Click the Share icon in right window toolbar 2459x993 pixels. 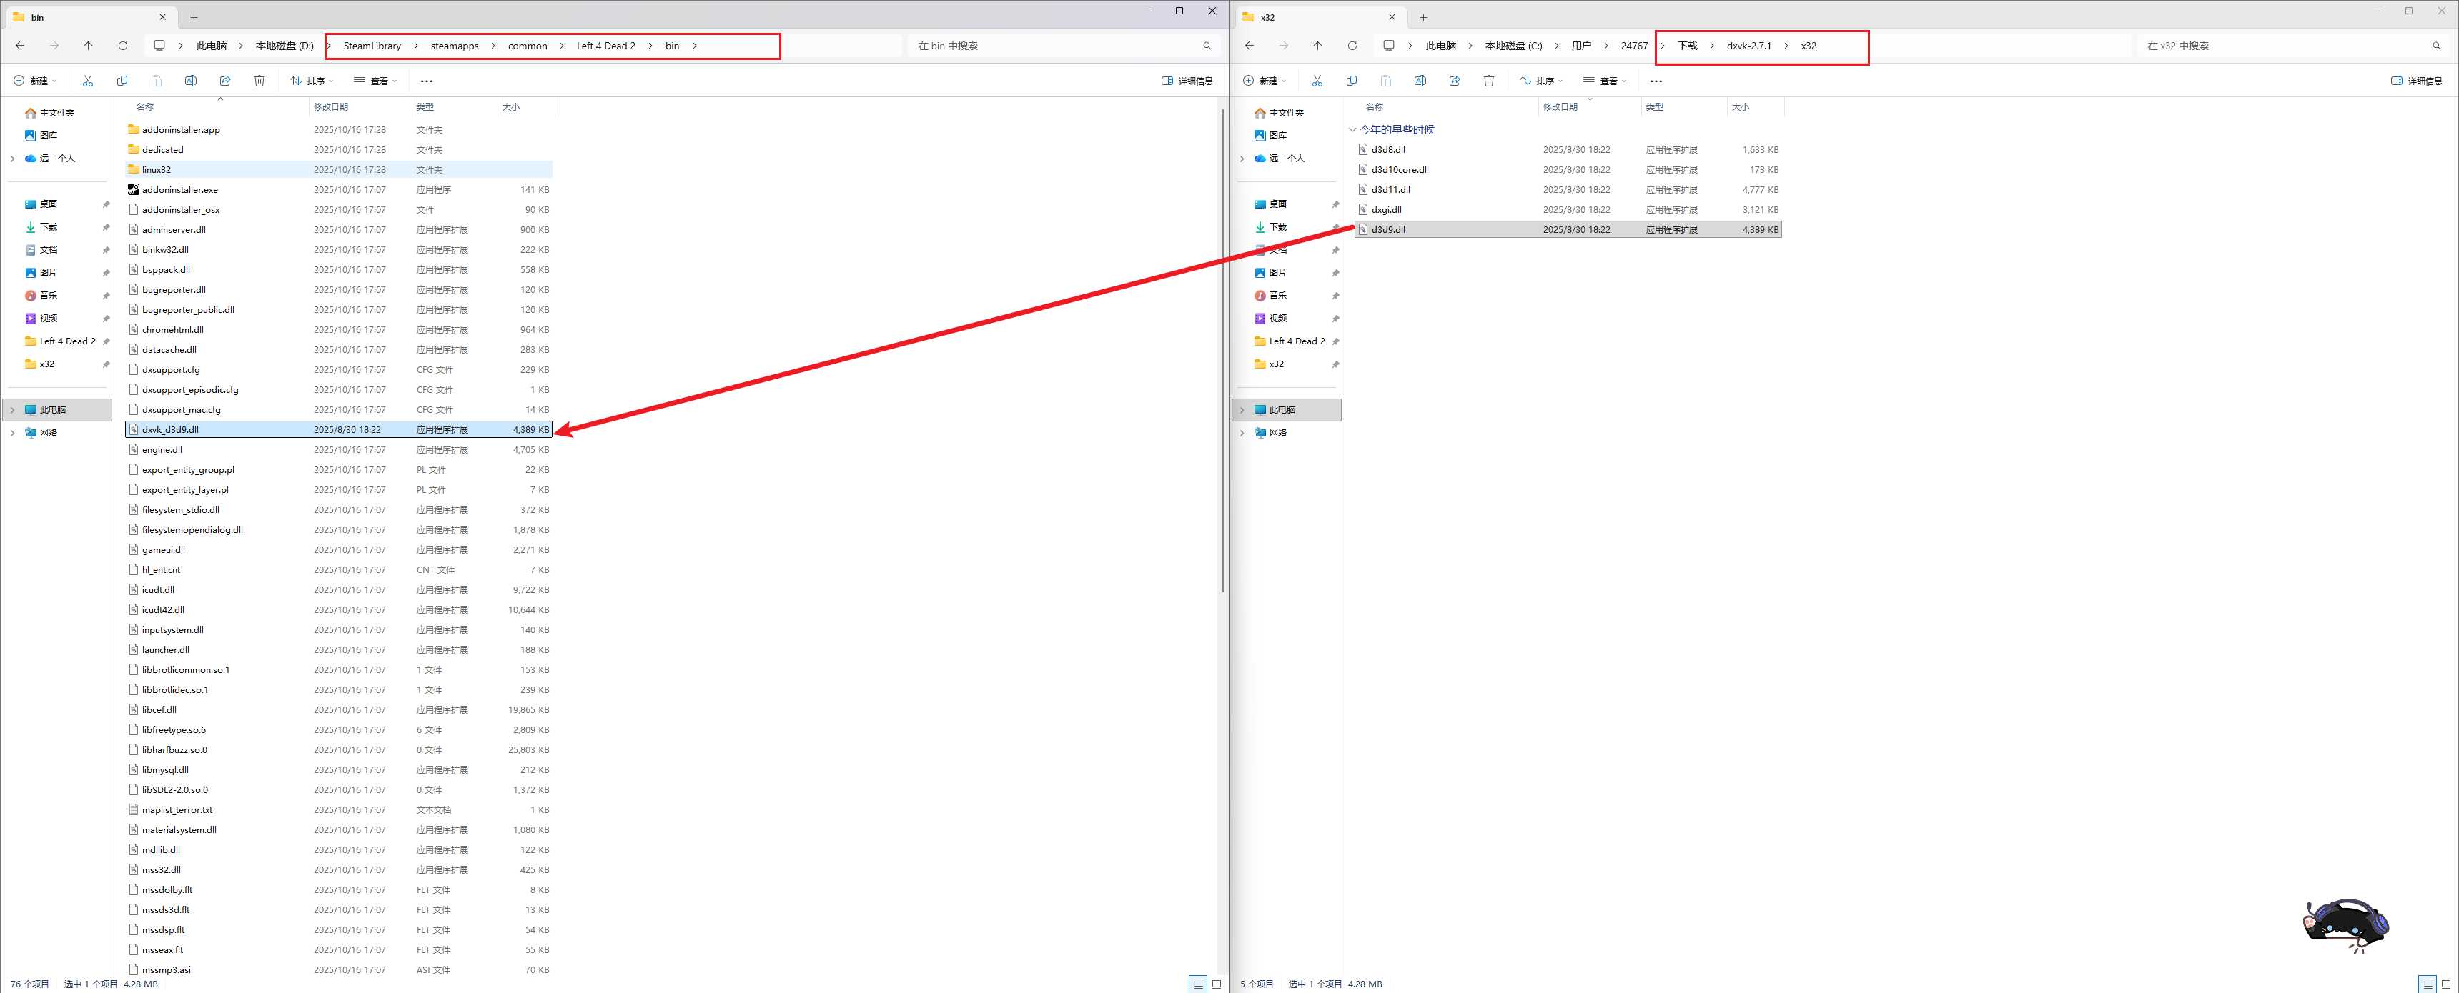[x=1455, y=81]
